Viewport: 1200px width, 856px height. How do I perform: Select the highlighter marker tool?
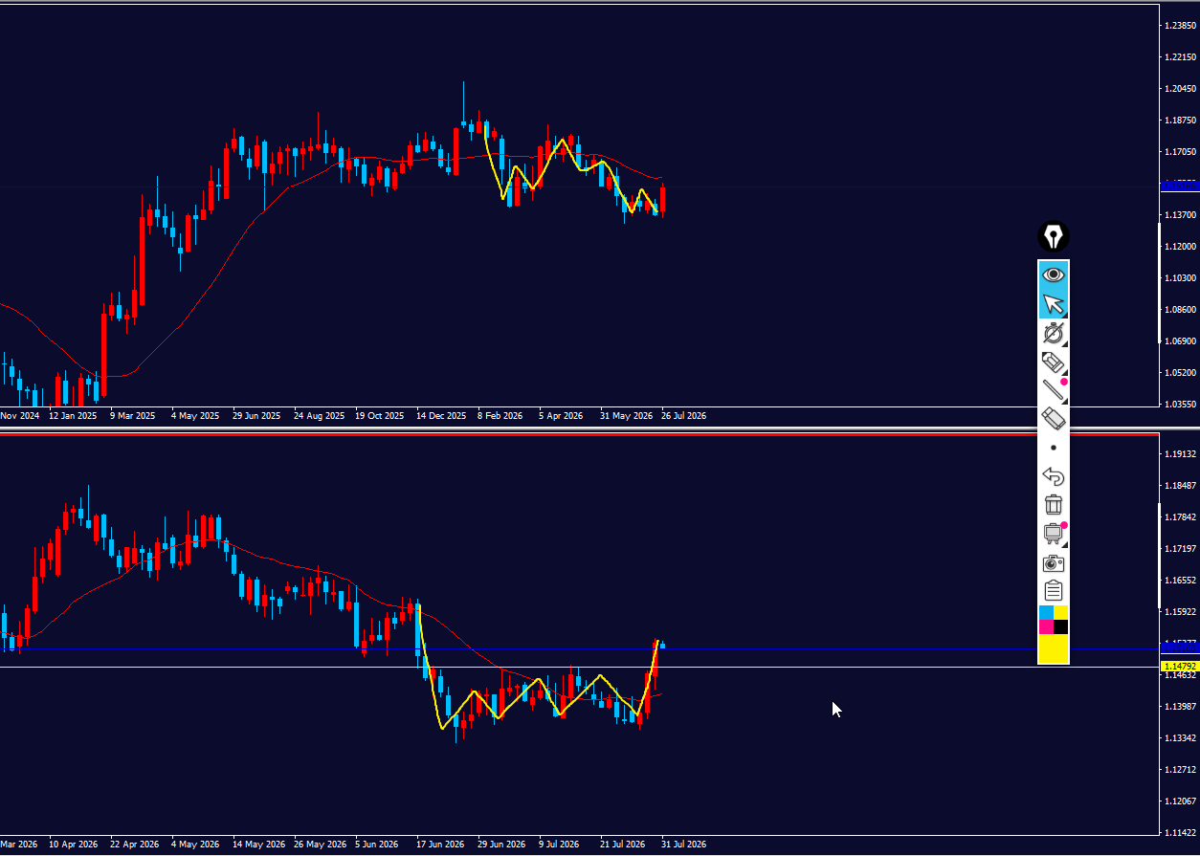pos(1054,362)
